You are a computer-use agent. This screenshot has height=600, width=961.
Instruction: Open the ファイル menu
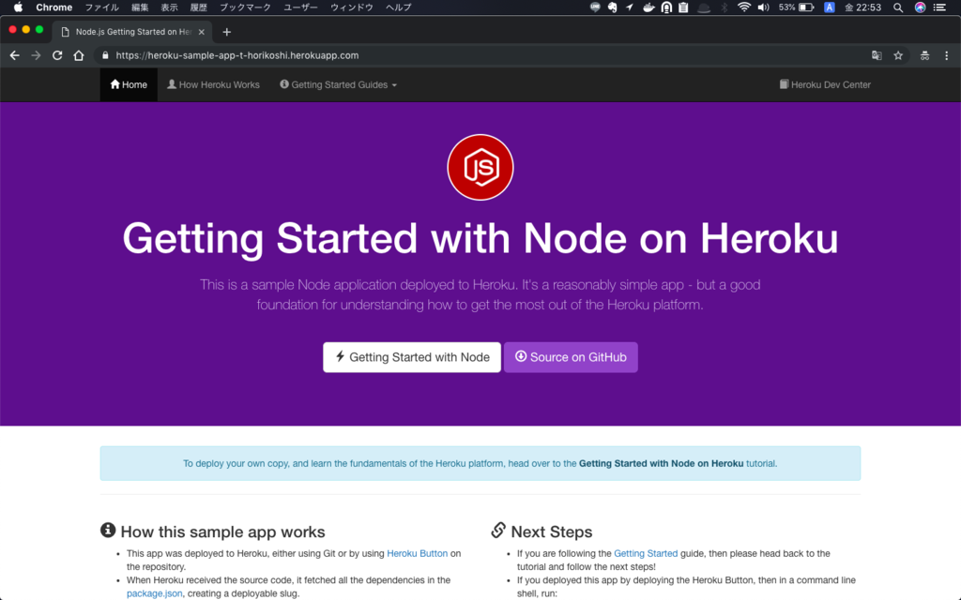point(101,7)
